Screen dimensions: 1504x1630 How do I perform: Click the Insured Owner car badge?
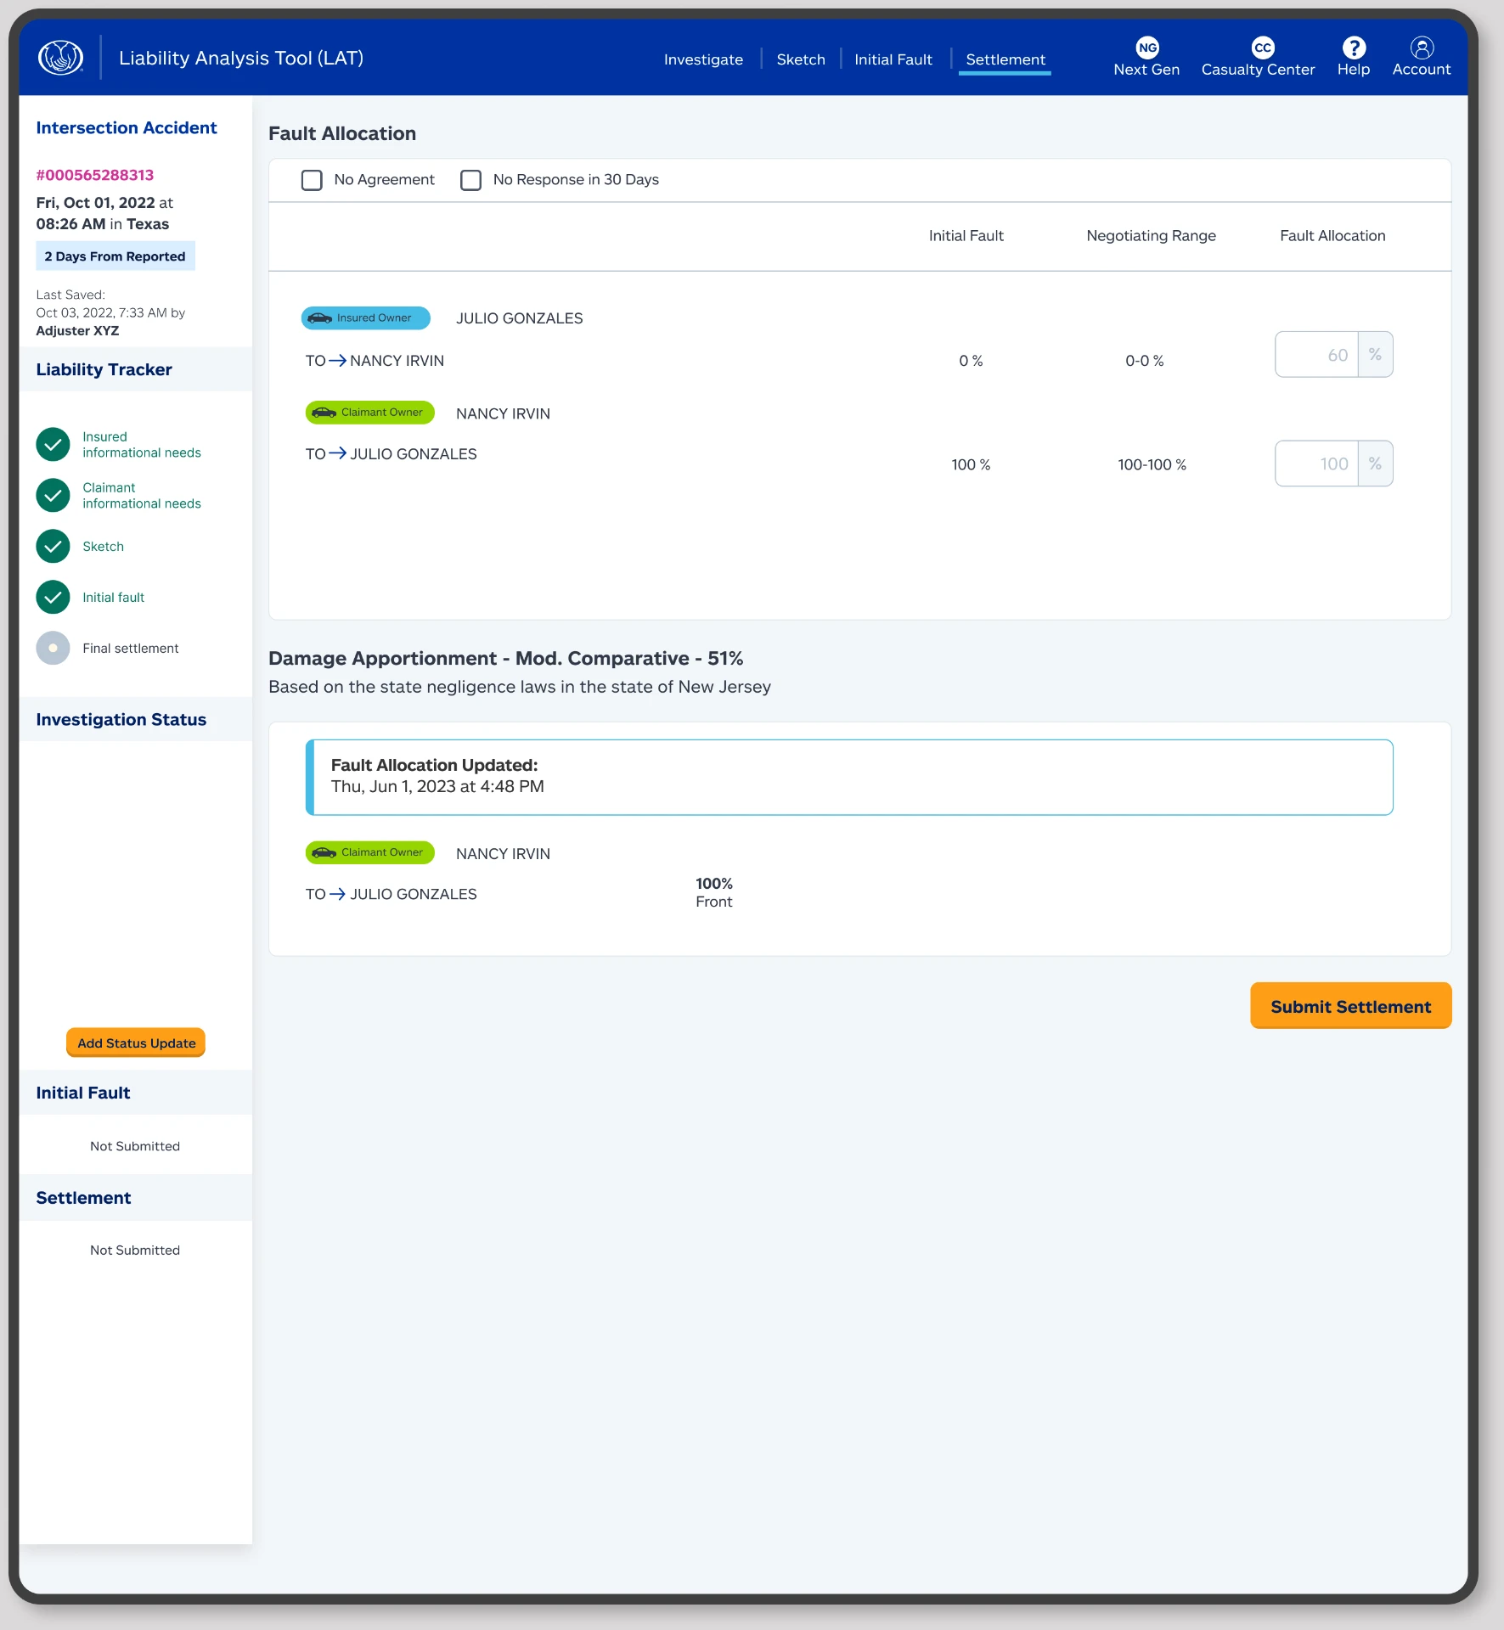[366, 318]
